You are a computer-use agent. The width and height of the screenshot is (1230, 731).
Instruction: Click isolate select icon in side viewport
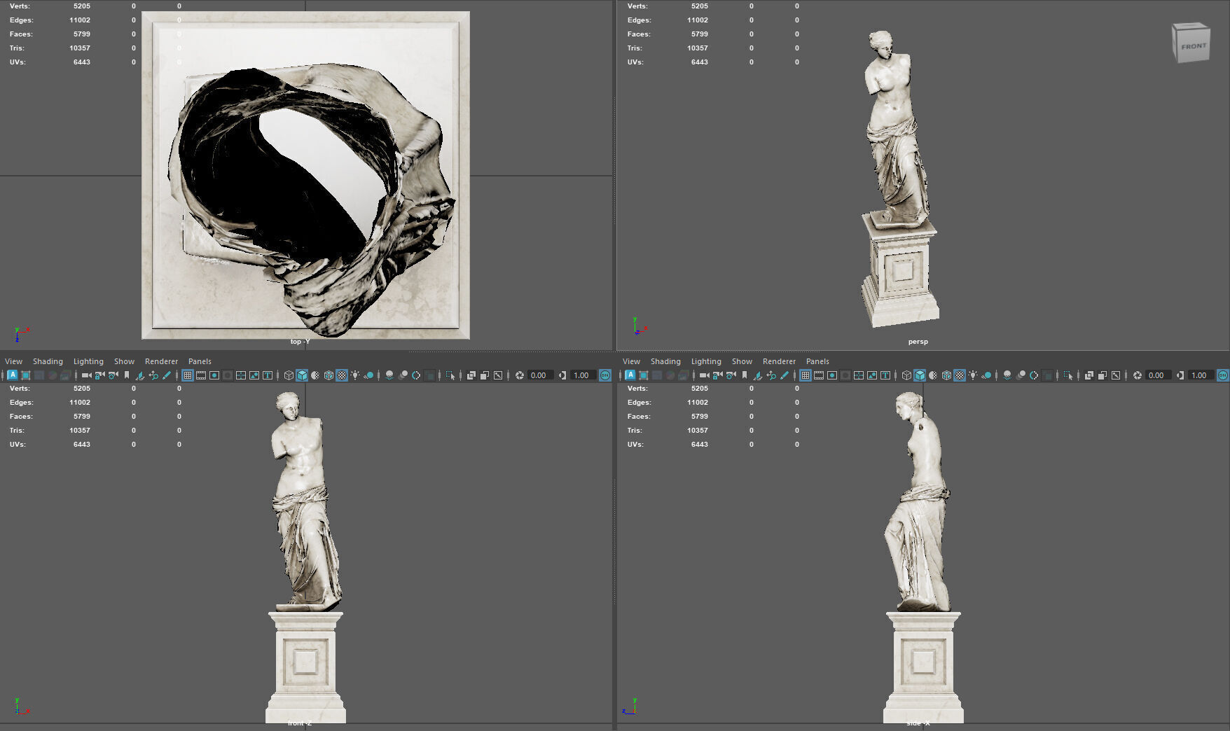[x=1068, y=375]
